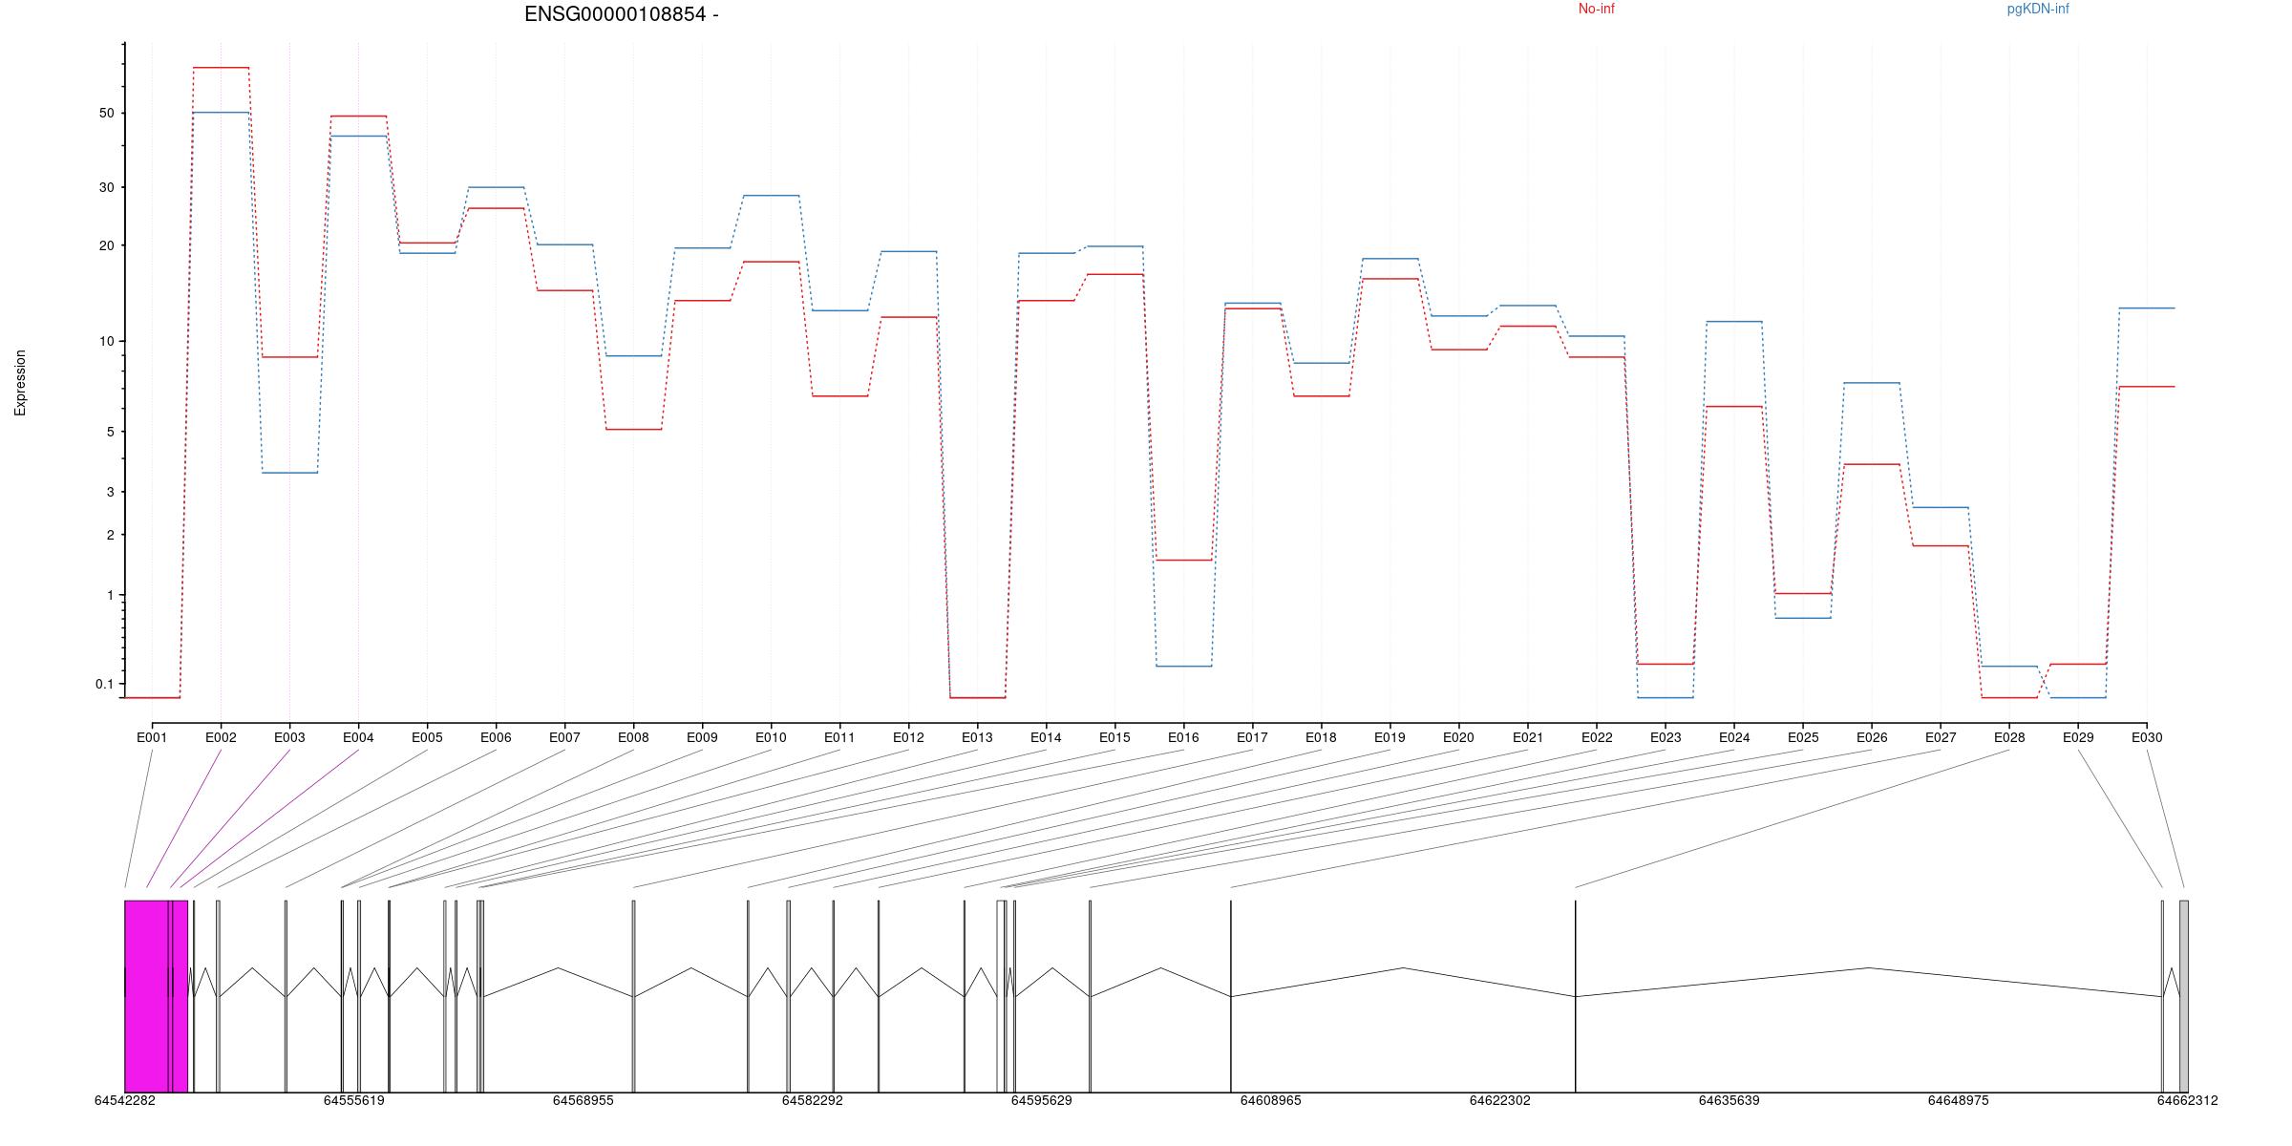Click genomic coordinate 64555619

coord(354,1100)
